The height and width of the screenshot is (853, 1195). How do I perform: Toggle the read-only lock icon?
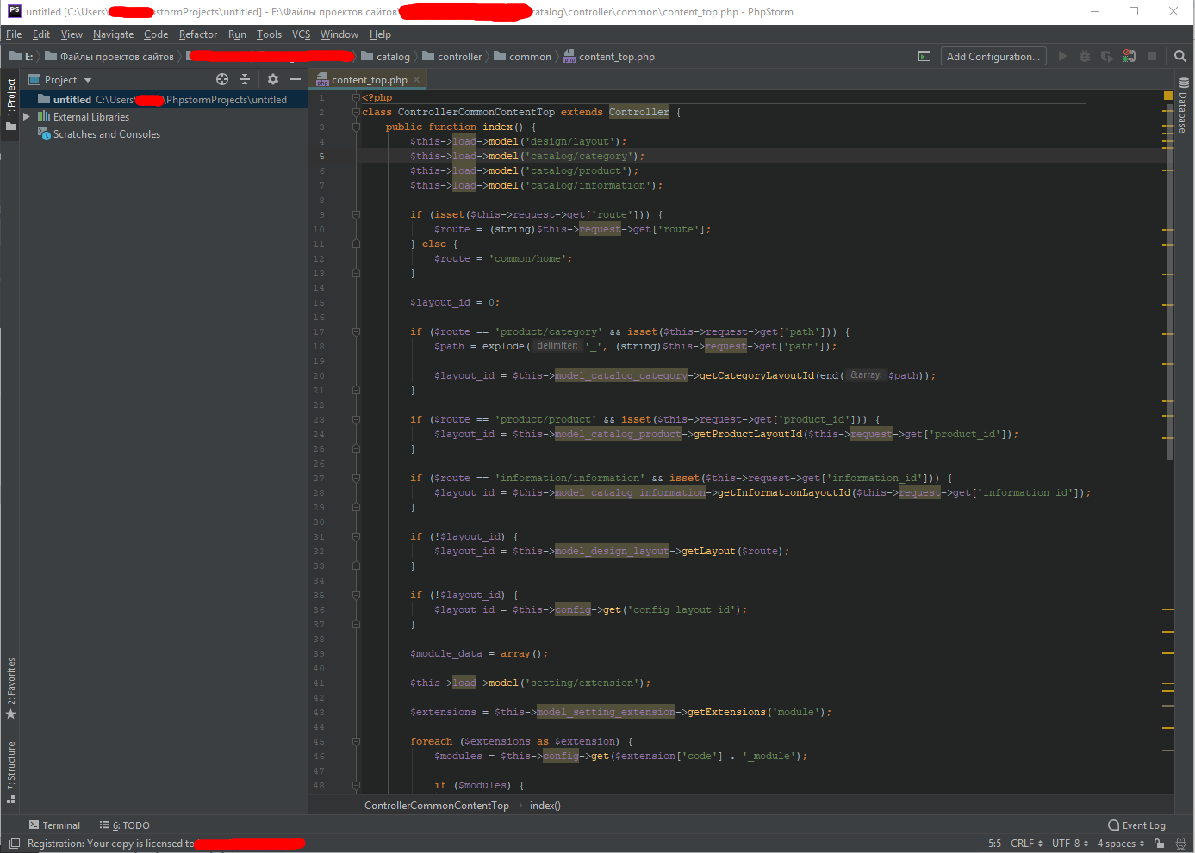point(1160,844)
